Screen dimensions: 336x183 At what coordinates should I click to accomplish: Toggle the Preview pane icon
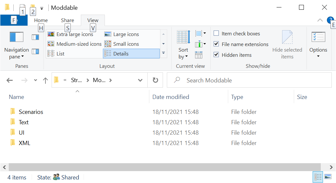coord(35,37)
